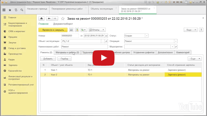Click Провести и закрыть button
This screenshot has height=116, width=207.
(53, 30)
